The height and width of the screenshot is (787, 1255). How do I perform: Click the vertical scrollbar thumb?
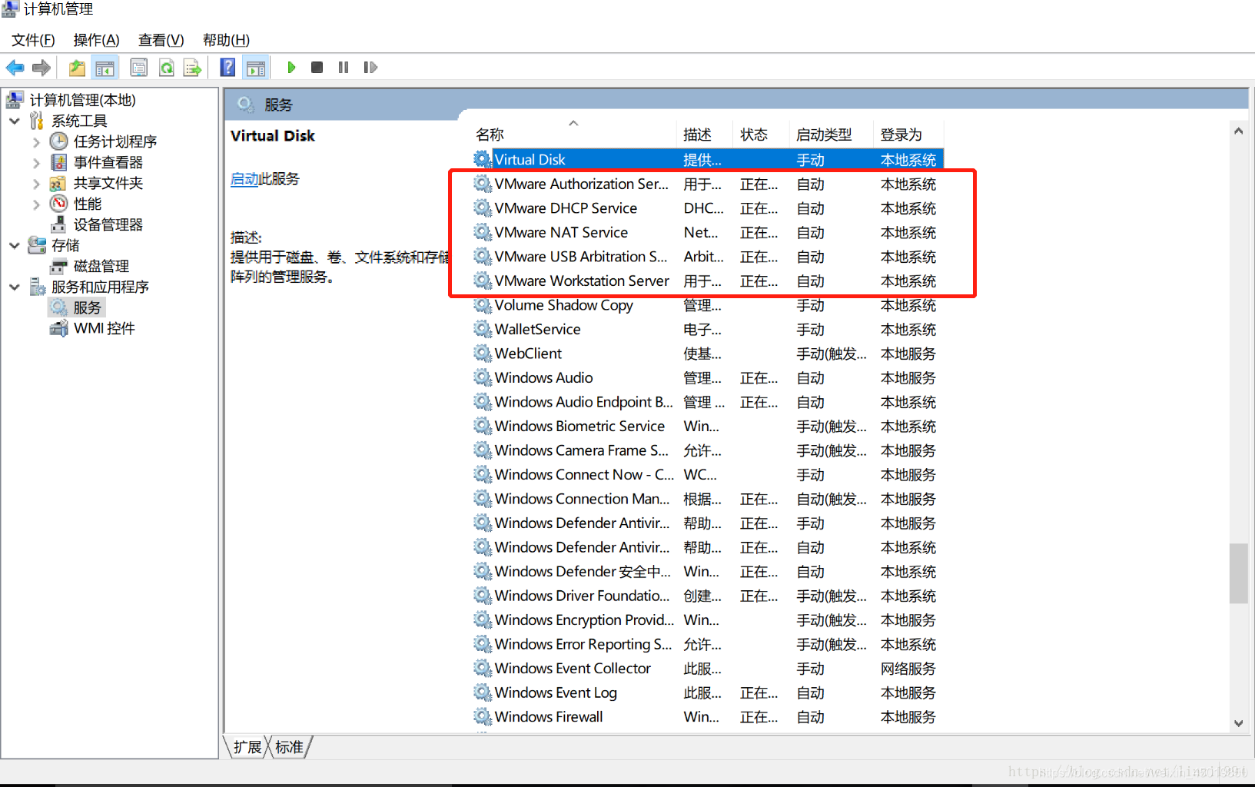pyautogui.click(x=1238, y=573)
